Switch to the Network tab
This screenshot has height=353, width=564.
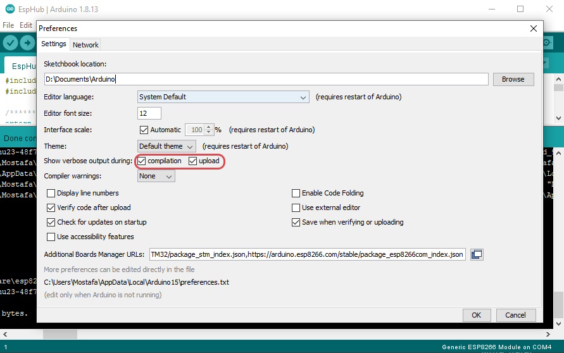(85, 45)
